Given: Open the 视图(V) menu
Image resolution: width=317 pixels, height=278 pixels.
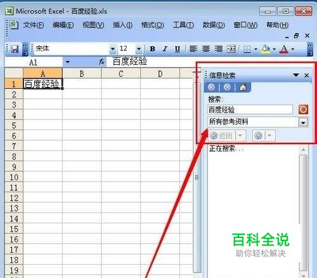Looking at the screenshot, I should (93, 25).
